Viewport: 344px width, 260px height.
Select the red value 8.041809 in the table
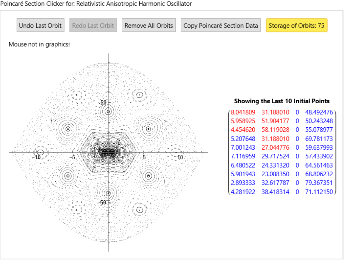pos(243,112)
